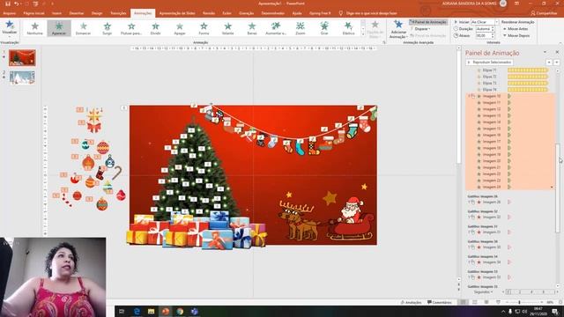Choose the Girar animation effect
This screenshot has height=317, width=564.
(x=324, y=28)
